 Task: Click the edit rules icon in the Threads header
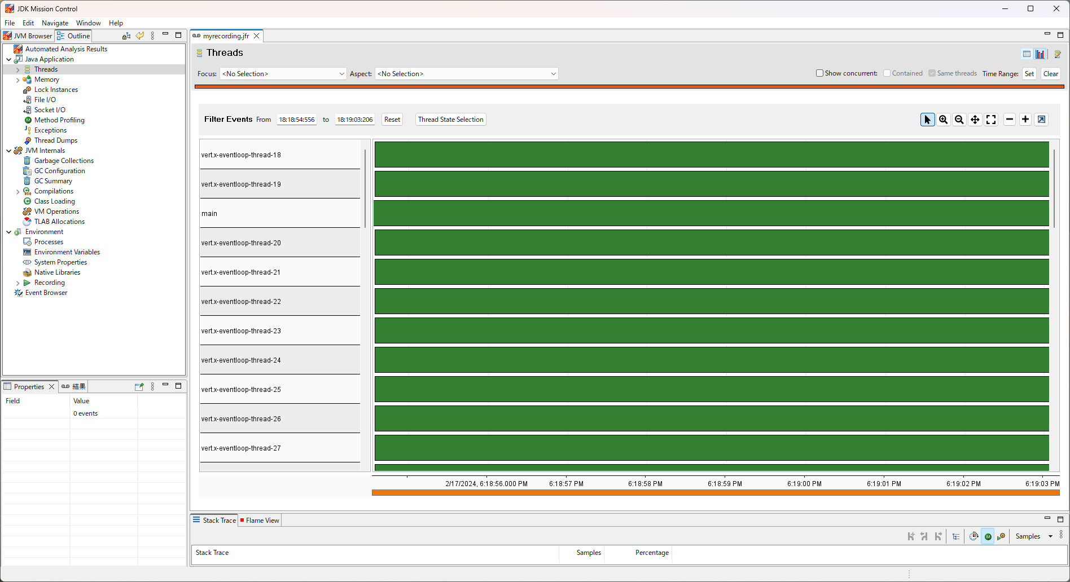(x=1058, y=54)
